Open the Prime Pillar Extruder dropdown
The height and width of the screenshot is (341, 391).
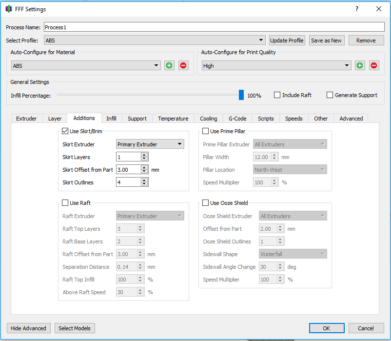click(x=290, y=144)
